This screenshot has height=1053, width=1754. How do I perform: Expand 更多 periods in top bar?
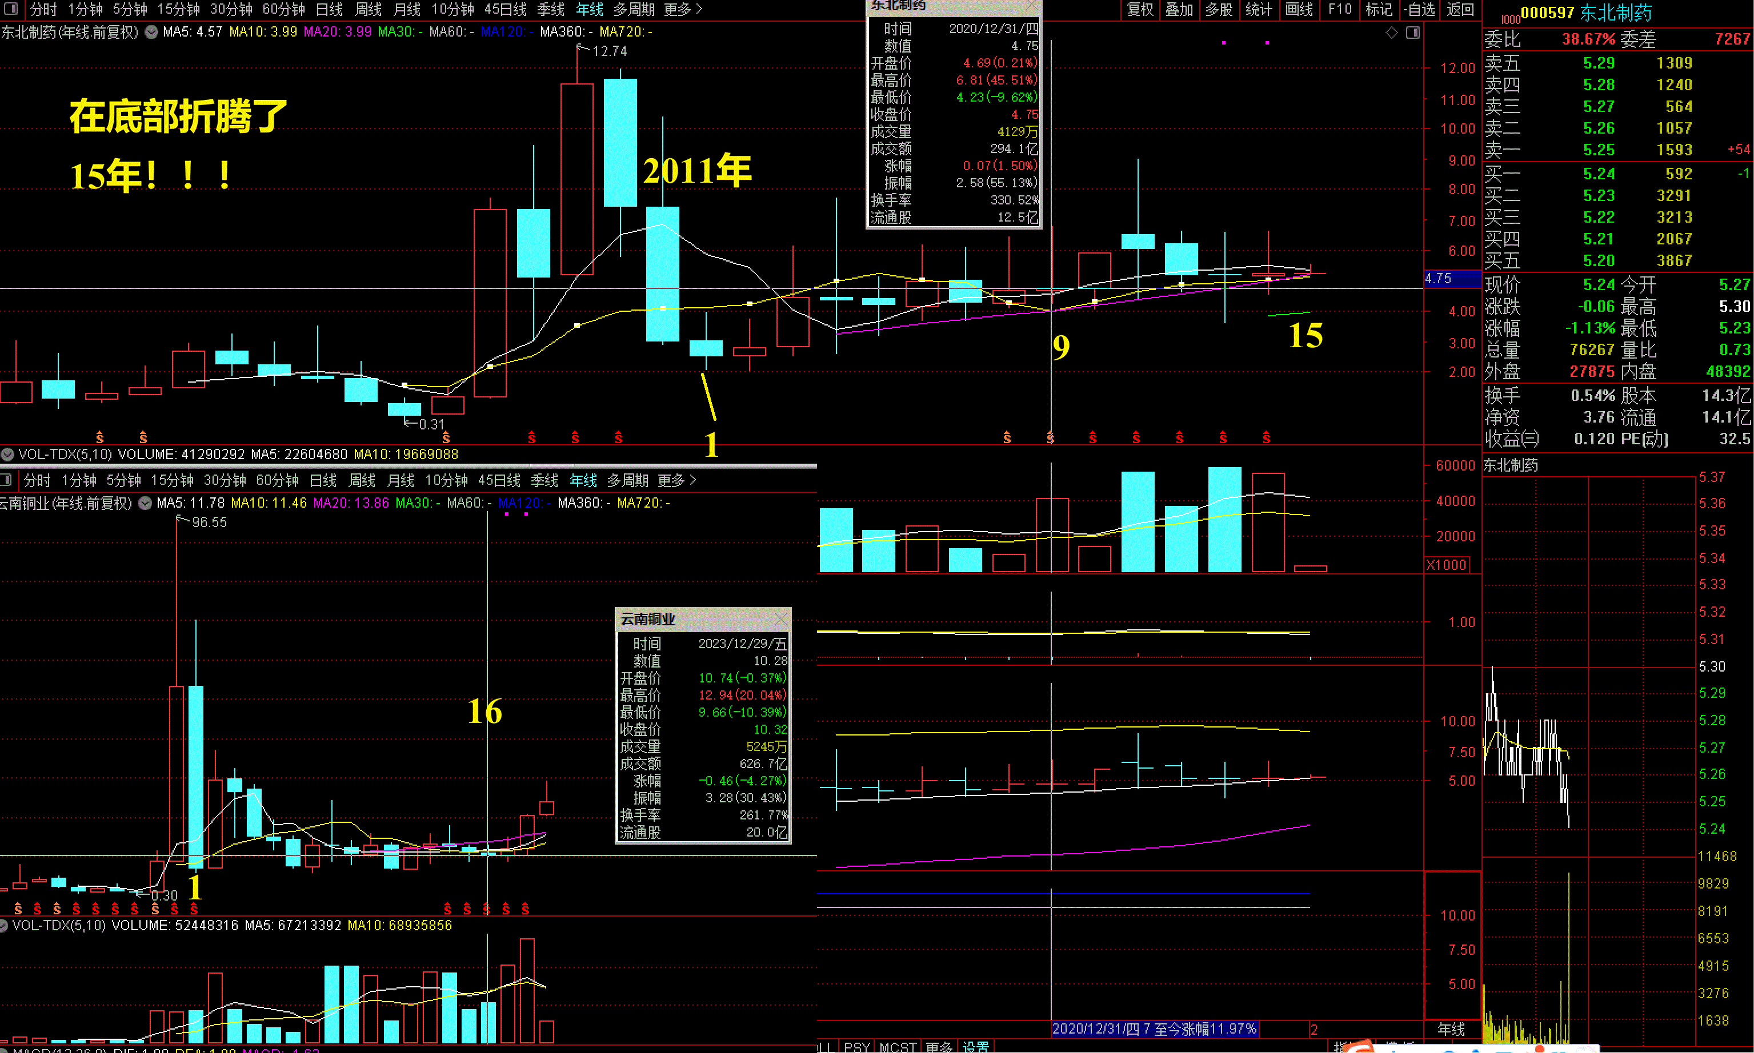(682, 9)
